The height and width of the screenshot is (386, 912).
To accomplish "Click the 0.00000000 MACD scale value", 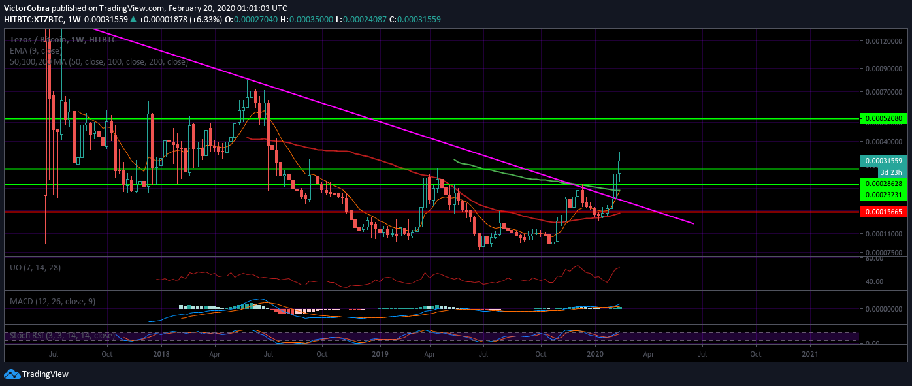I will click(x=885, y=309).
